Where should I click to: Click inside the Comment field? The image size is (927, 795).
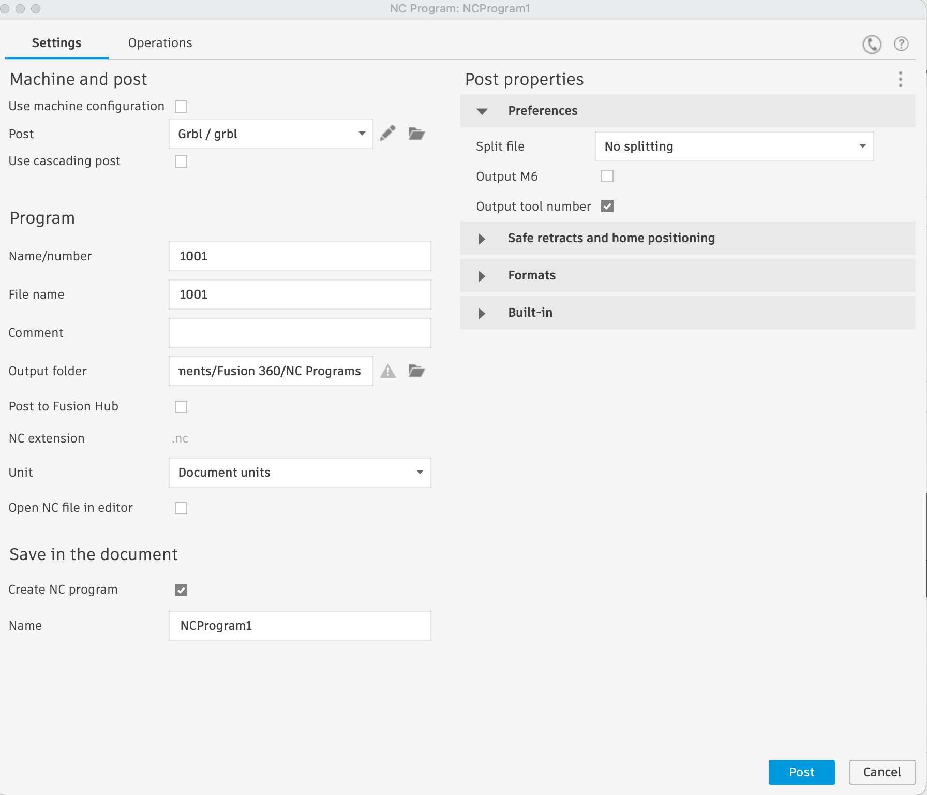pos(300,333)
